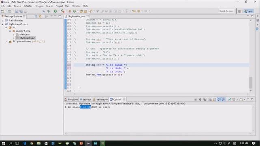Expand the Main.java tree node
This screenshot has height=146, width=260.
click(x=13, y=34)
